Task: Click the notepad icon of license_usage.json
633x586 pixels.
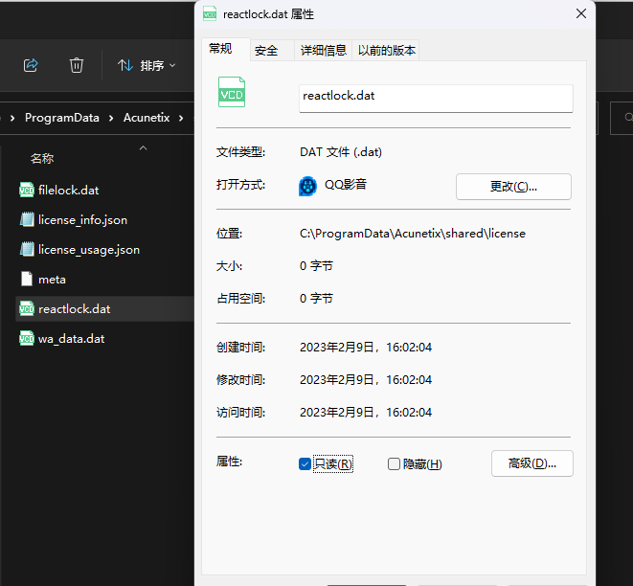Action: (x=27, y=249)
